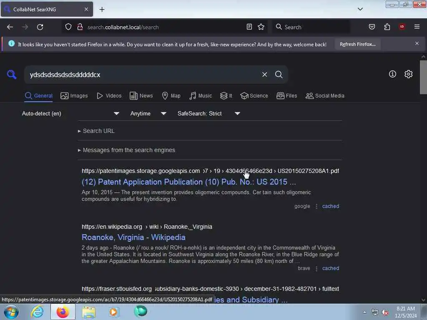Open Windows Media Player taskbar icon
The image size is (427, 320).
[114, 312]
